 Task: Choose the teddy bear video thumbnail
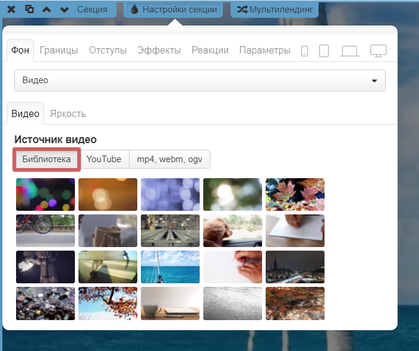click(x=232, y=230)
